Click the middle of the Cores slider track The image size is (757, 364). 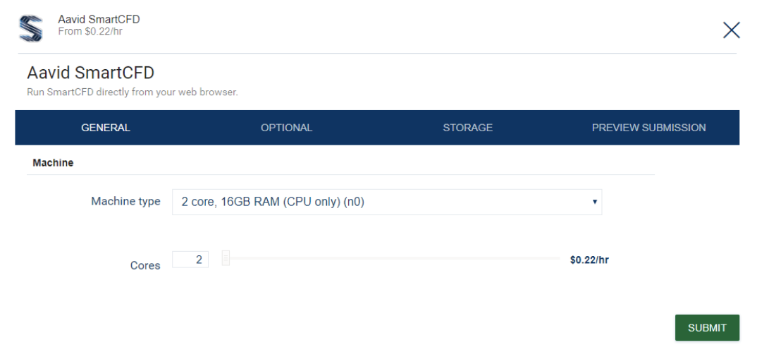click(391, 258)
